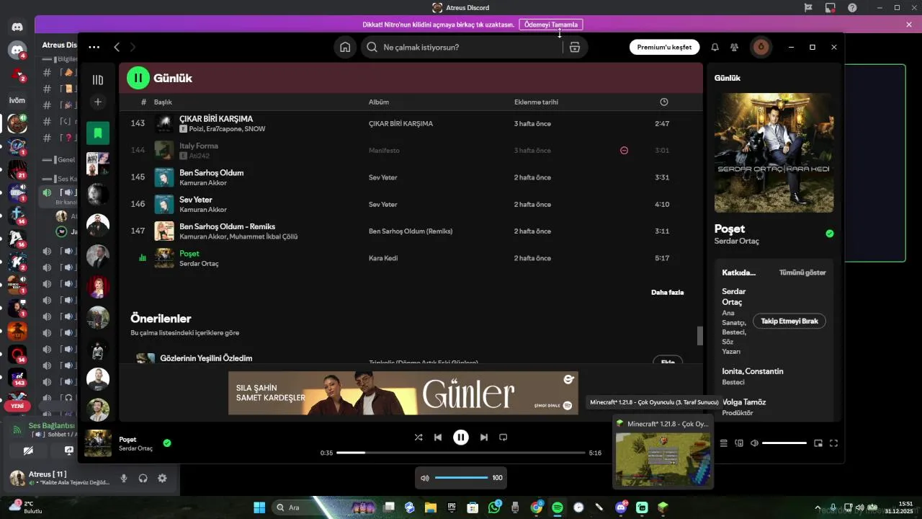Open Discord help question mark icon
This screenshot has height=519, width=922.
click(852, 8)
